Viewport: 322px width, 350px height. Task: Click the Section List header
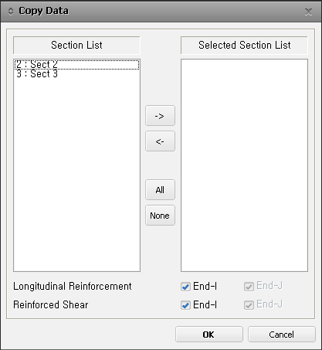point(76,46)
